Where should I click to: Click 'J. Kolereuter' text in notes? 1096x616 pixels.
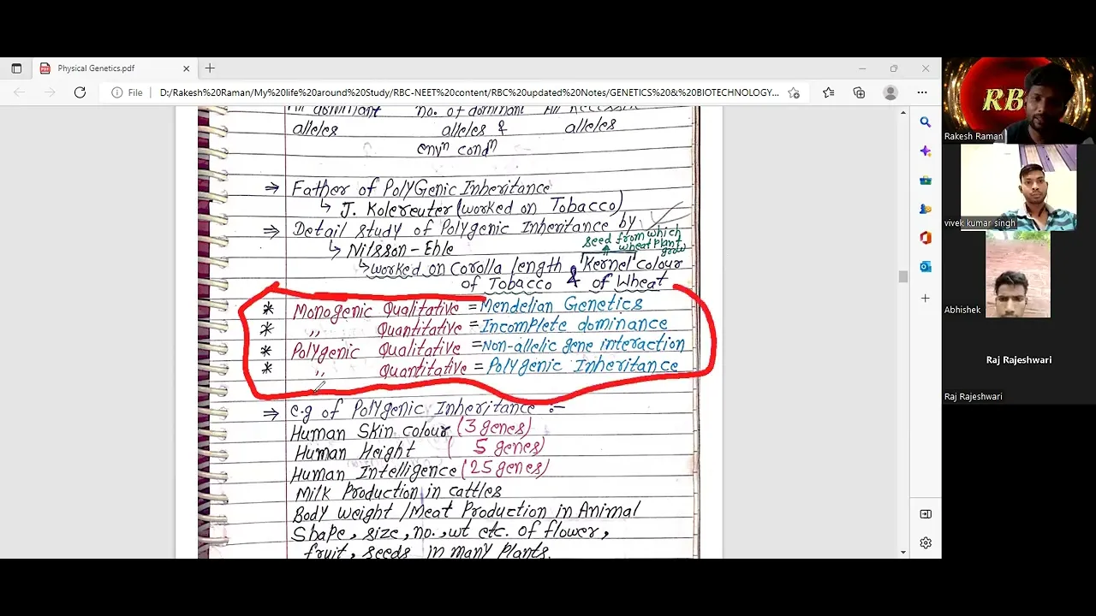396,209
